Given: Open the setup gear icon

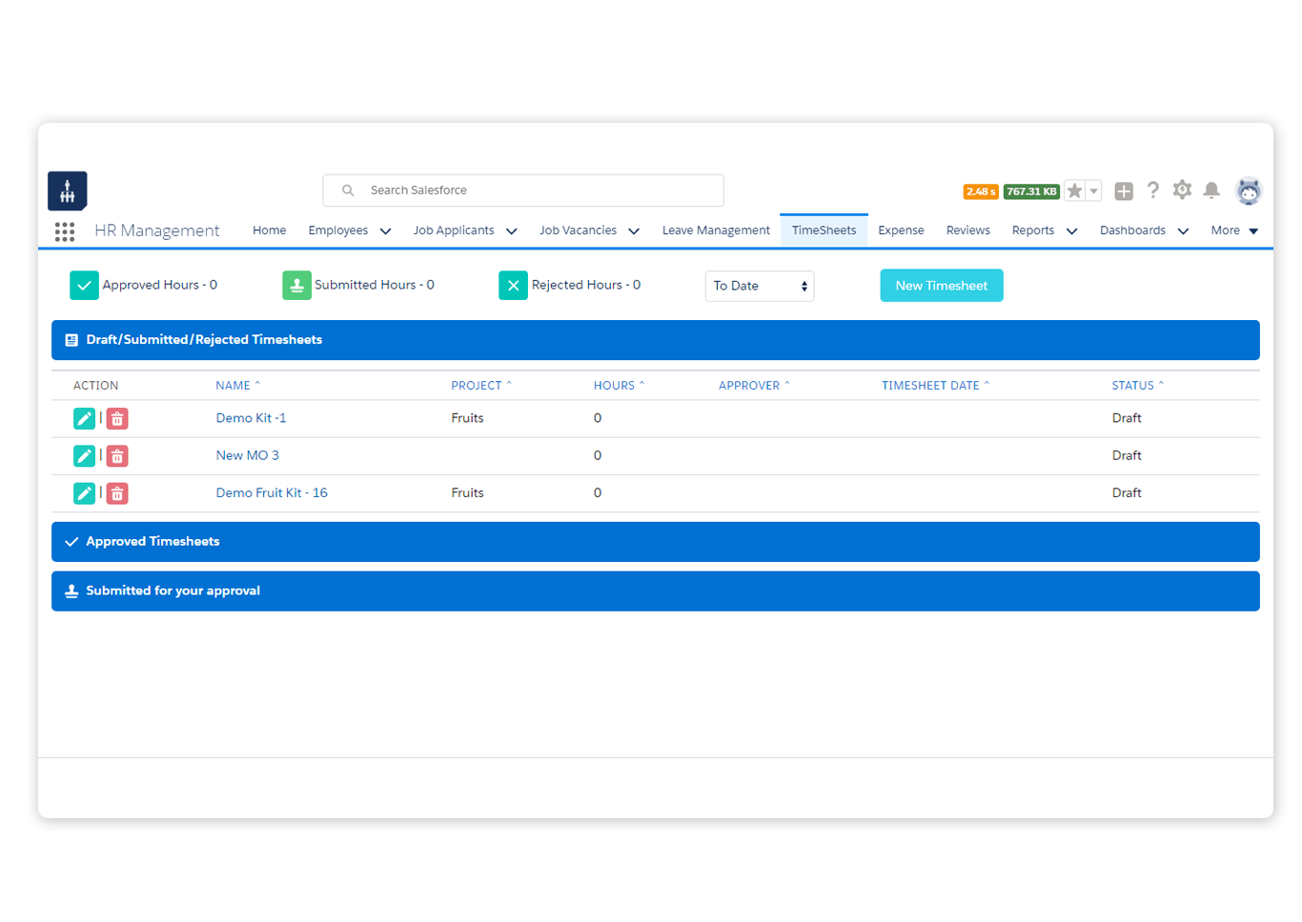Looking at the screenshot, I should (x=1182, y=190).
